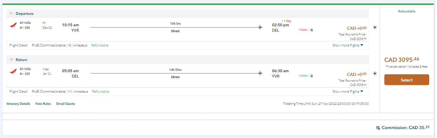Screen dimensions: 437x138
Task: Click the departure plane icon in header
Action: 11,13
